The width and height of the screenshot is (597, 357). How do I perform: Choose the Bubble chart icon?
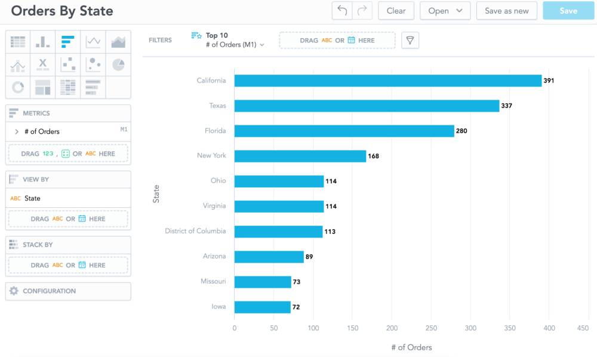93,64
